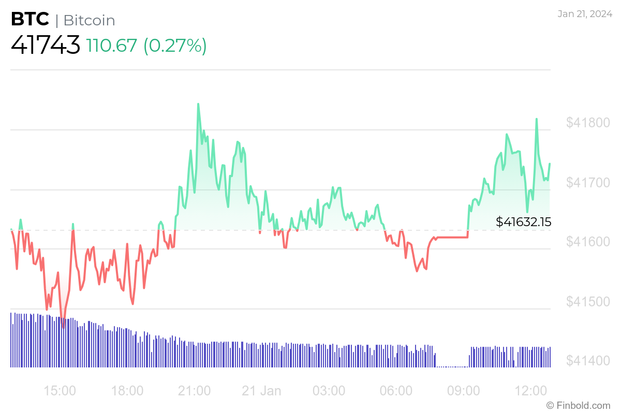Click the 21:00 time axis label

[195, 390]
